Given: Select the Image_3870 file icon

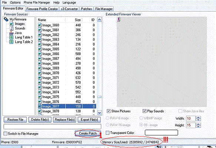Looking at the screenshot, I should [x=40, y=73].
